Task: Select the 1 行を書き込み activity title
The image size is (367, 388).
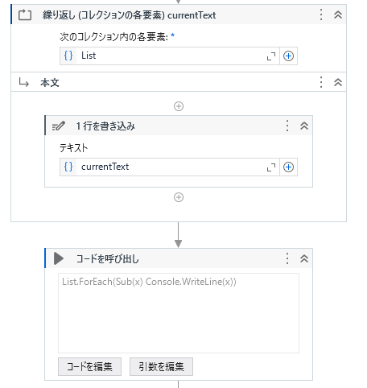Action: coord(105,126)
